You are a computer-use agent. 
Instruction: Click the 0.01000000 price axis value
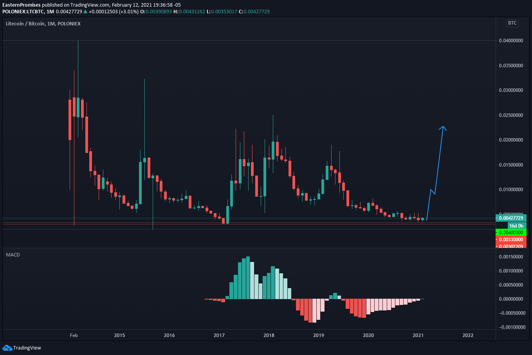pyautogui.click(x=511, y=190)
